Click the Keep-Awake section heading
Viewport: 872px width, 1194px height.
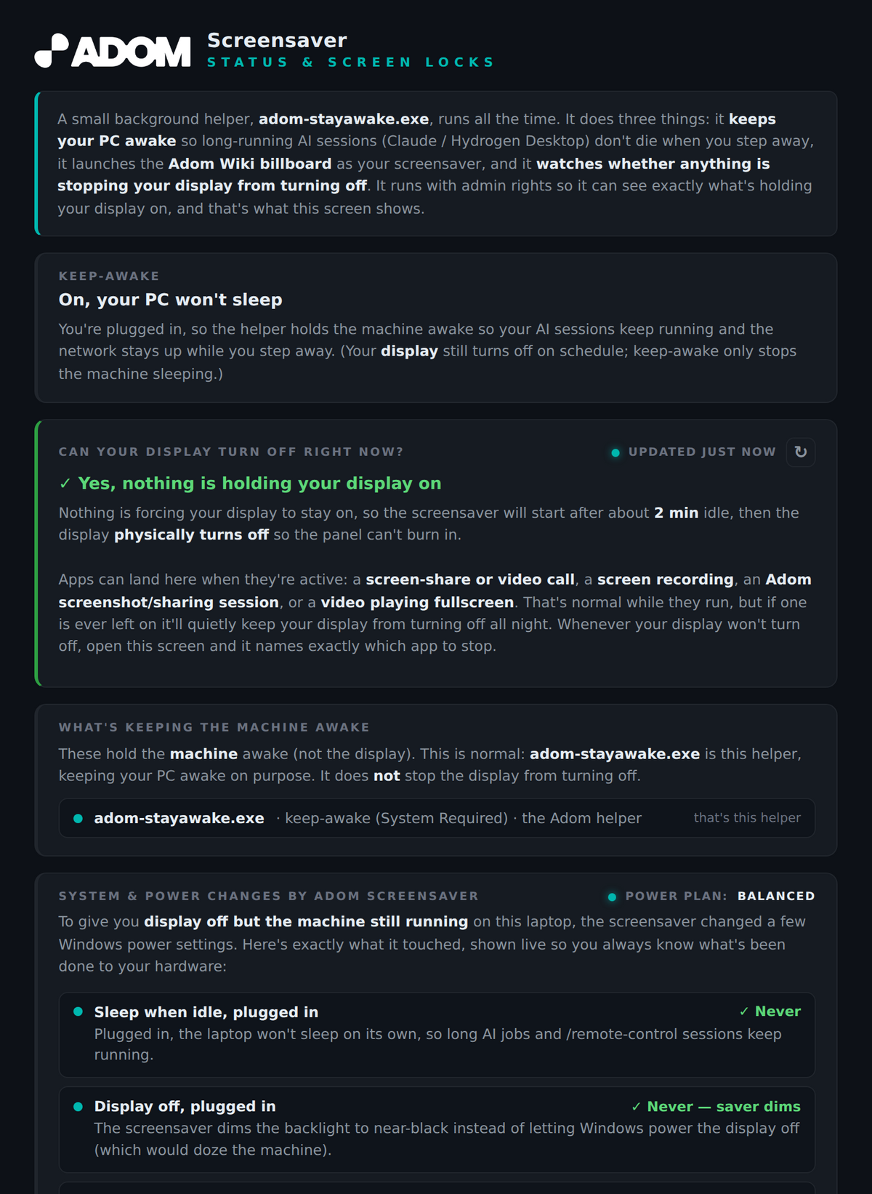click(x=109, y=276)
